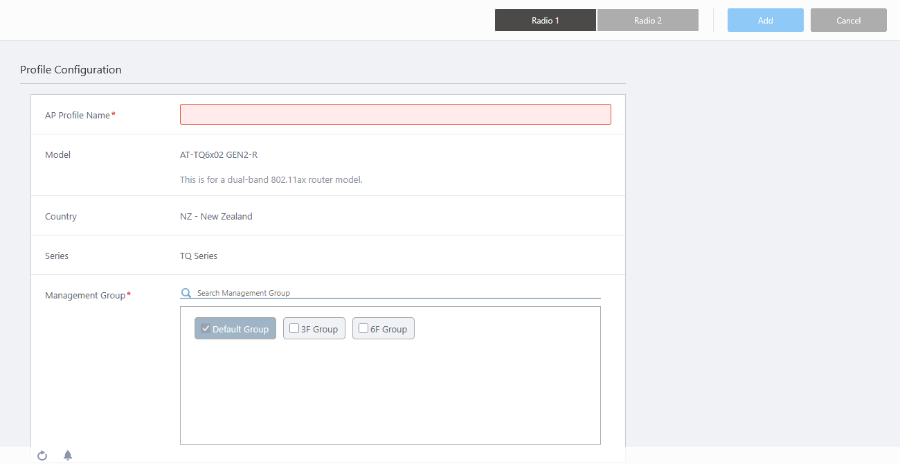900x464 pixels.
Task: Click the dual-band 802.11ax router description text
Action: coord(271,179)
